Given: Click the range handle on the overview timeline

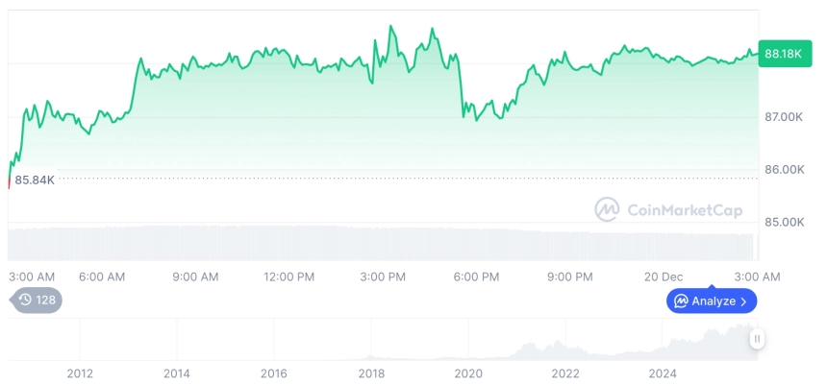Looking at the screenshot, I should click(757, 338).
